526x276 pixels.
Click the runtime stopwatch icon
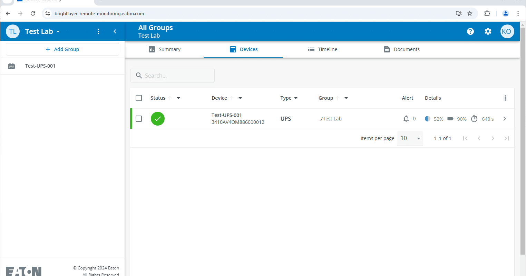coord(474,119)
